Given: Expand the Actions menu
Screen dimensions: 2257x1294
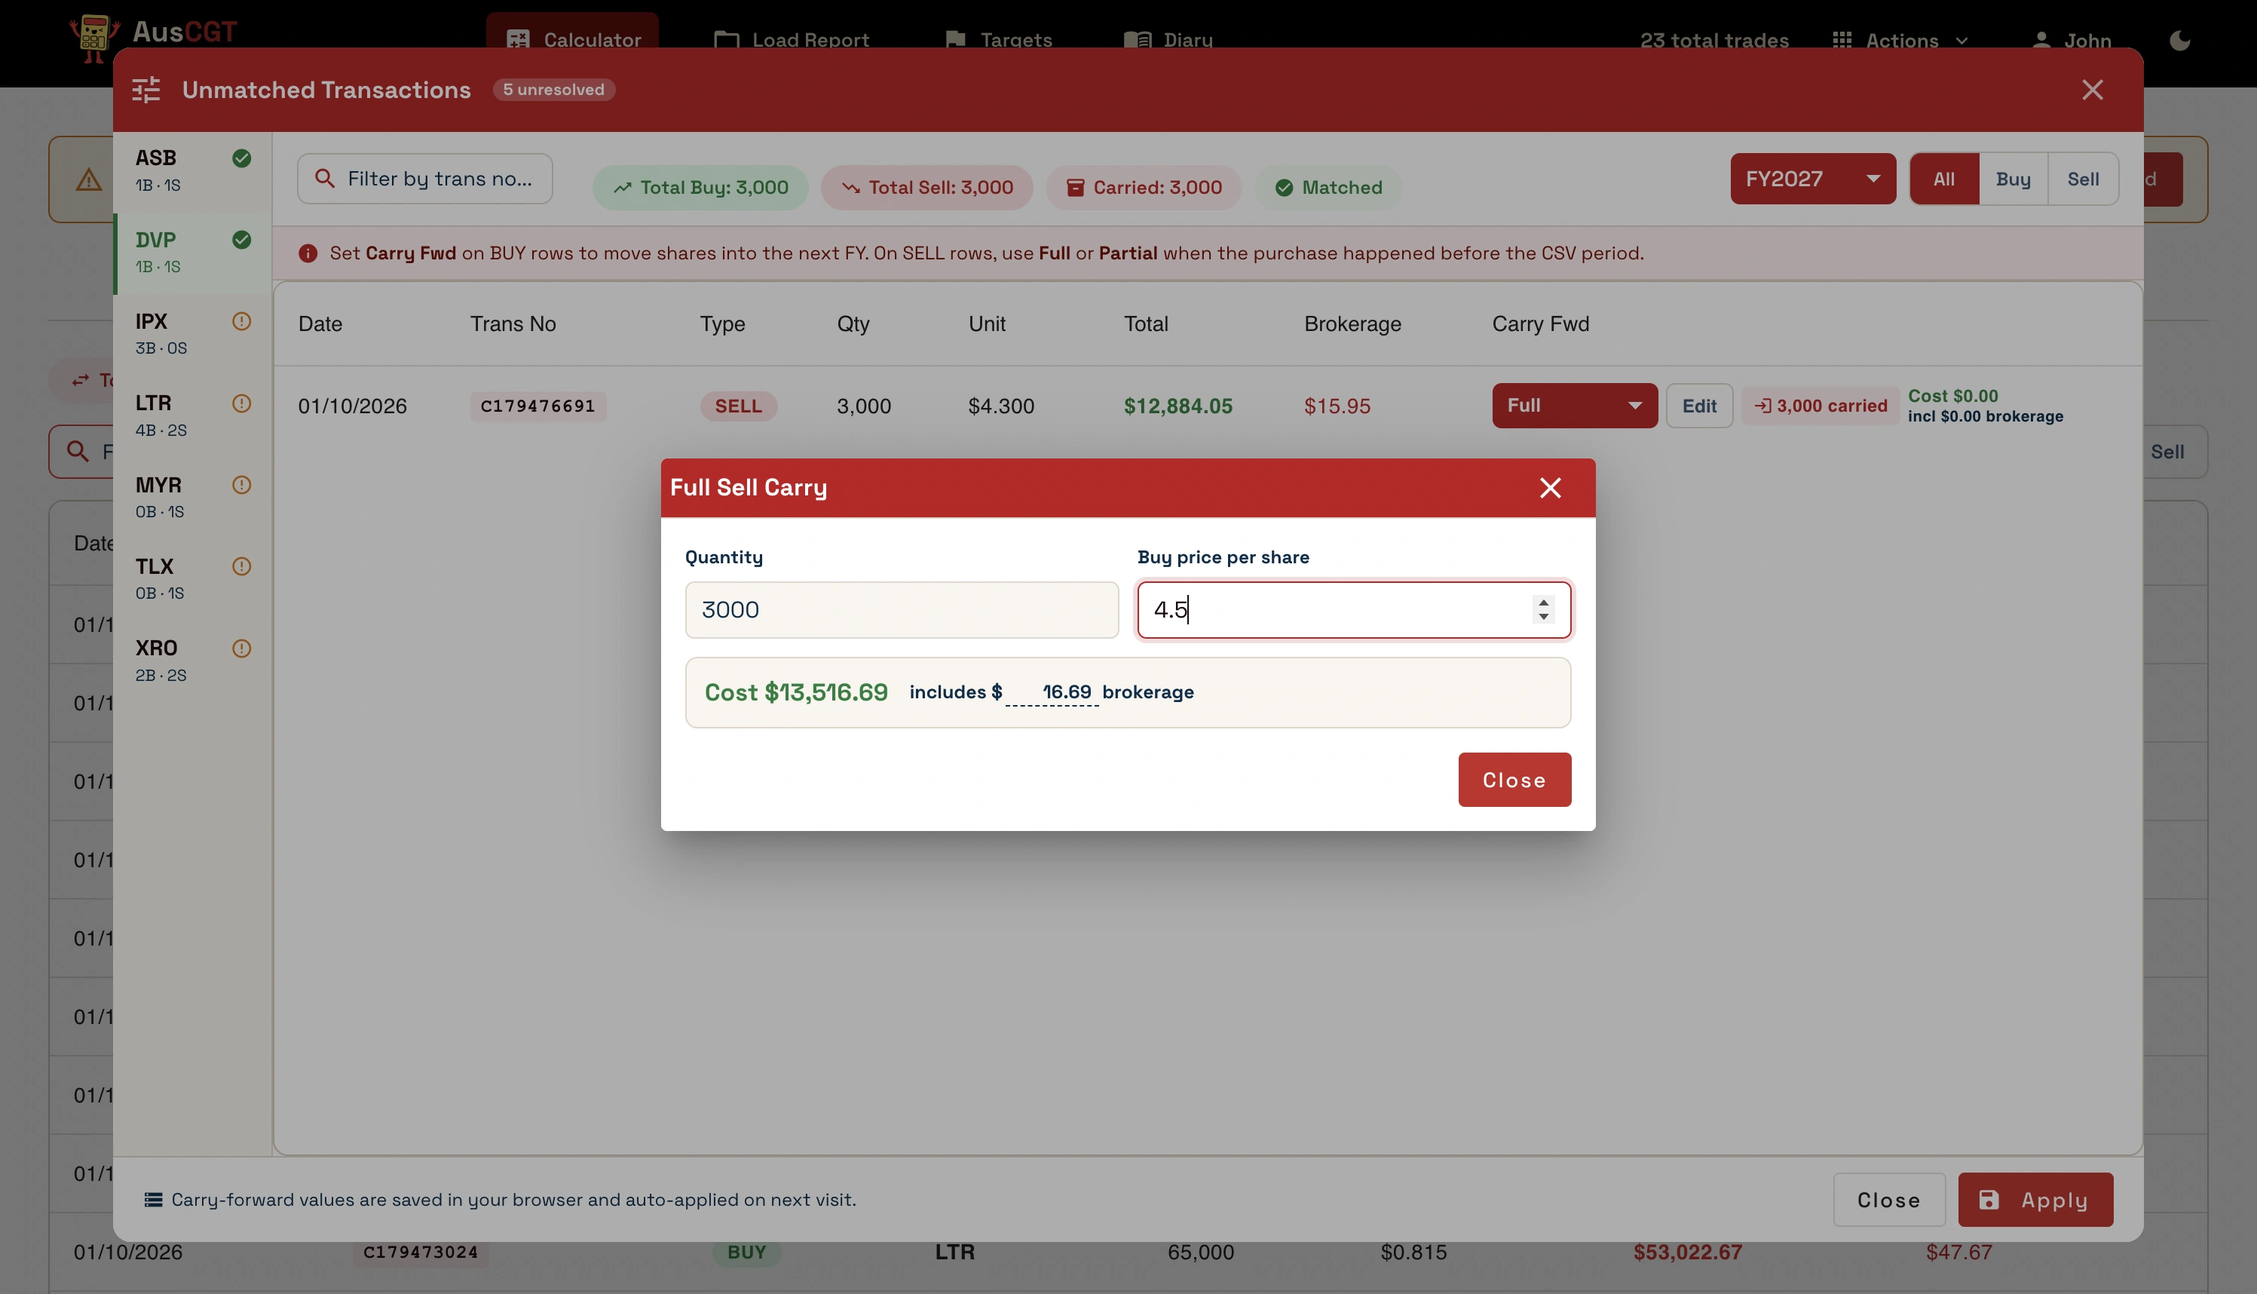Looking at the screenshot, I should (x=1901, y=40).
